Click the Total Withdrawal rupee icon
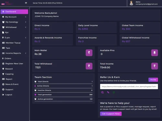The width and height of the screenshot is (162, 121). [x=89, y=66]
